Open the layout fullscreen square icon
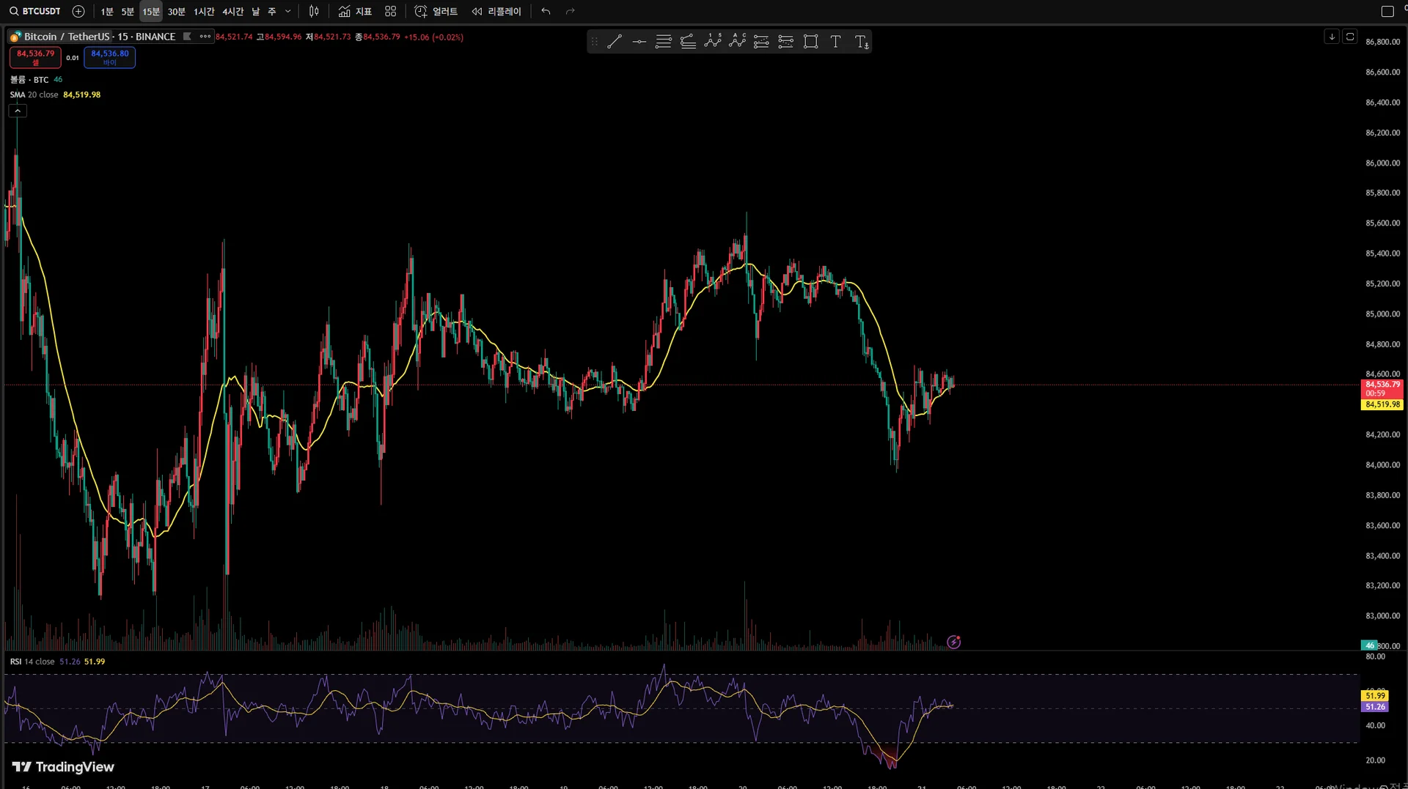1408x789 pixels. tap(1387, 12)
